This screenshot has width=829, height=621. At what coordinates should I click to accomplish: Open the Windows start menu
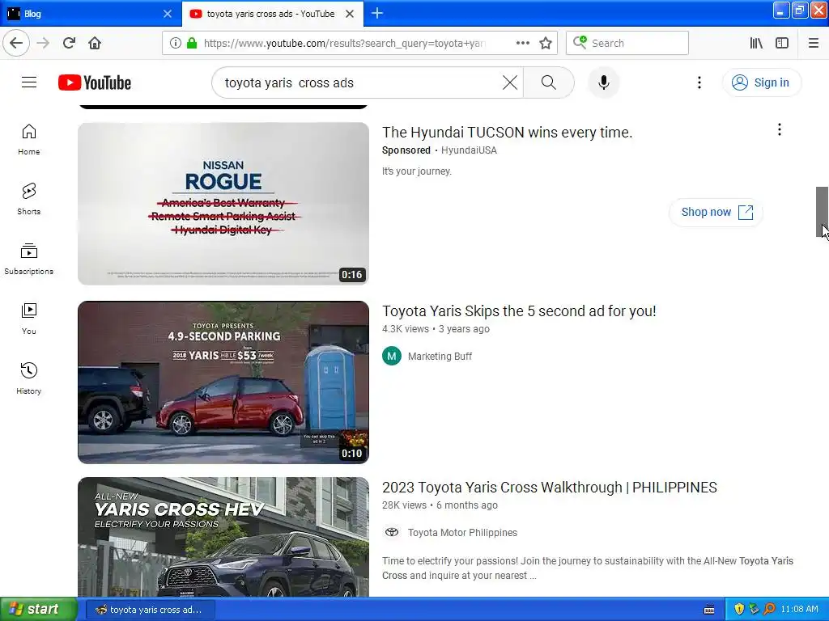click(39, 609)
